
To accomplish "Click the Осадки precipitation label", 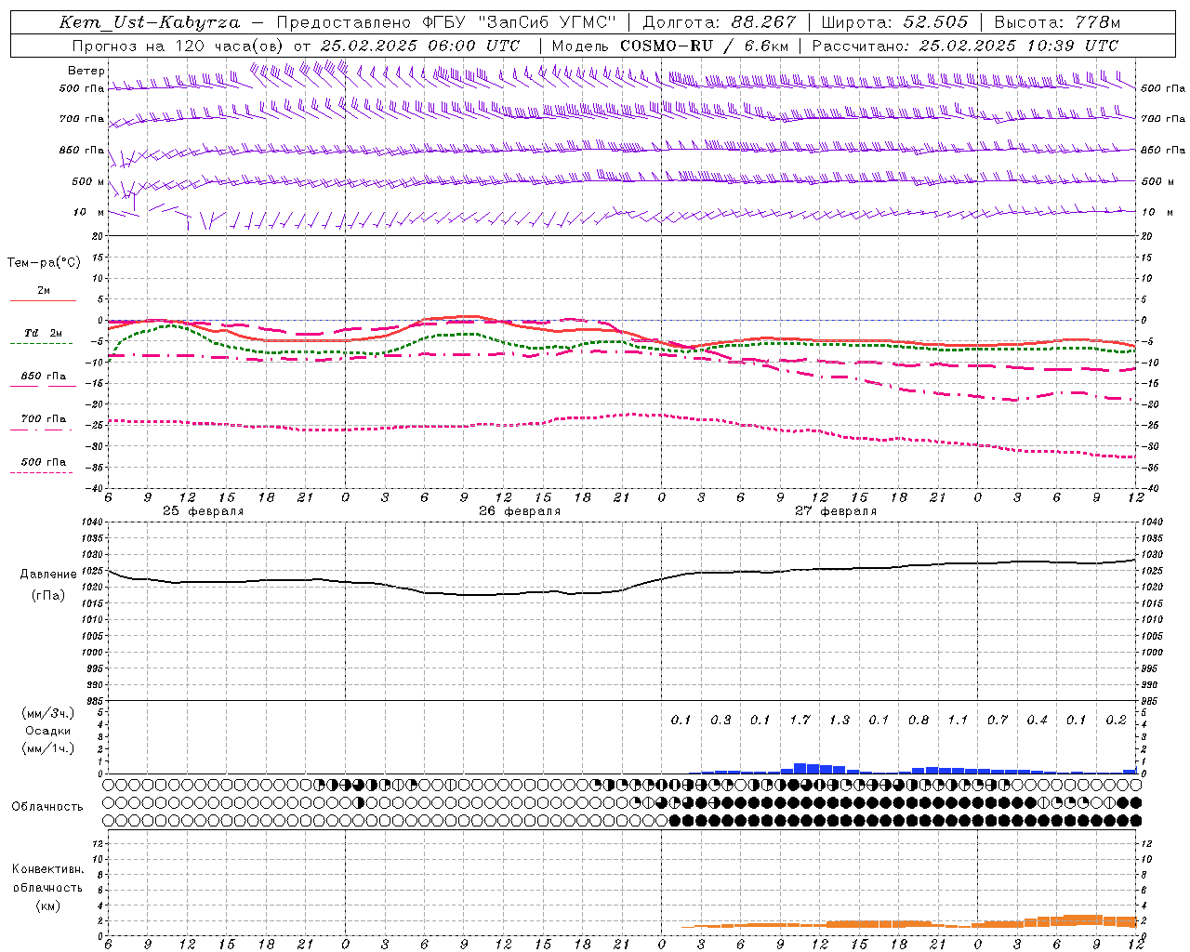I will click(48, 731).
